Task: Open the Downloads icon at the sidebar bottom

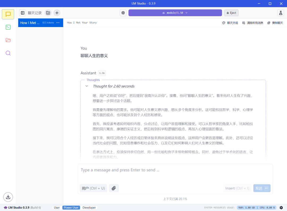Action: coord(8,197)
